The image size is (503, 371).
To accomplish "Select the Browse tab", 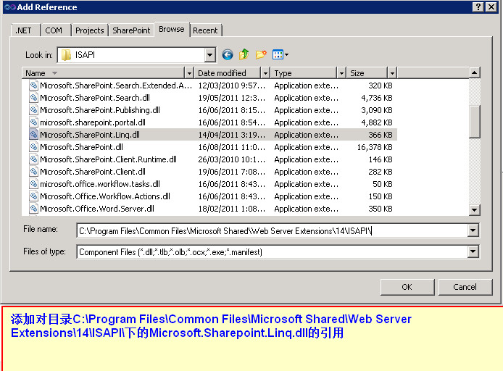I will tap(172, 29).
